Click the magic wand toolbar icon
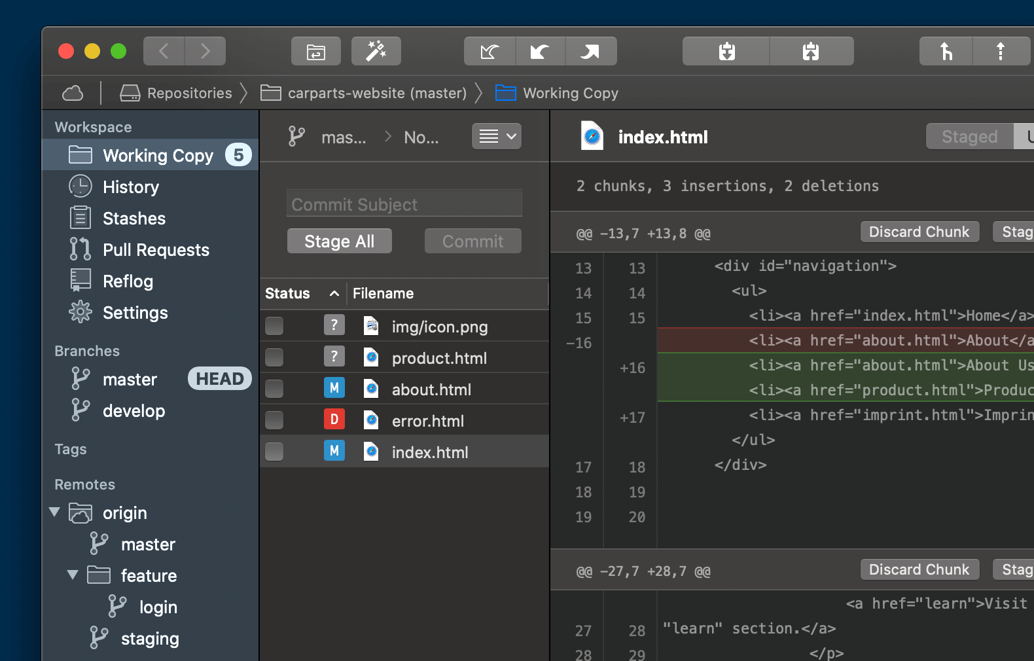1034x661 pixels. coord(376,52)
